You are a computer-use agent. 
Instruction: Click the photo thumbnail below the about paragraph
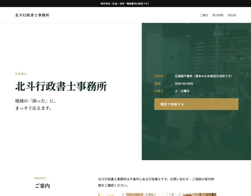pyautogui.click(x=157, y=194)
